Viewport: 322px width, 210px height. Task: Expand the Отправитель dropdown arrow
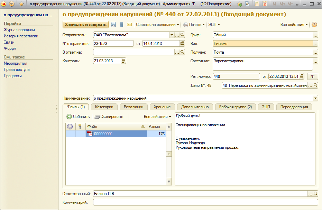[172, 35]
